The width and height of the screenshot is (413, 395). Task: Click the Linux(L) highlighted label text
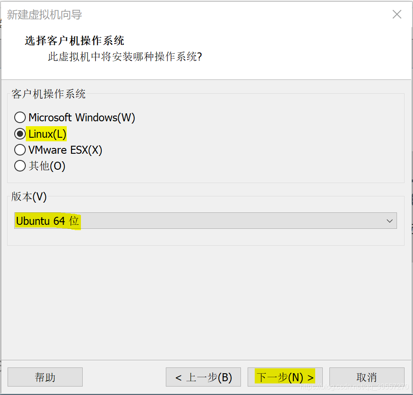(x=47, y=134)
